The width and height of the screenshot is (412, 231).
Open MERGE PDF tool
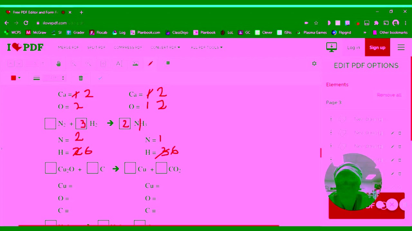(68, 47)
